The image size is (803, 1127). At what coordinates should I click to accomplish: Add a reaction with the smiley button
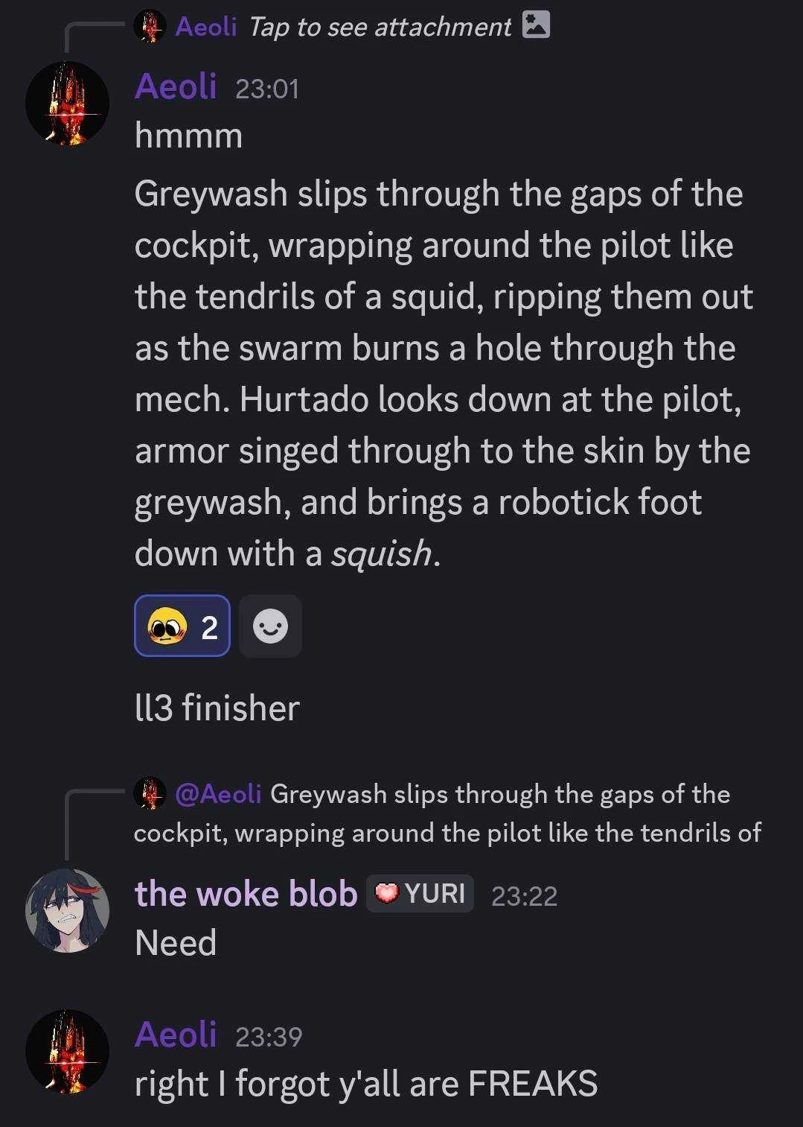(270, 626)
